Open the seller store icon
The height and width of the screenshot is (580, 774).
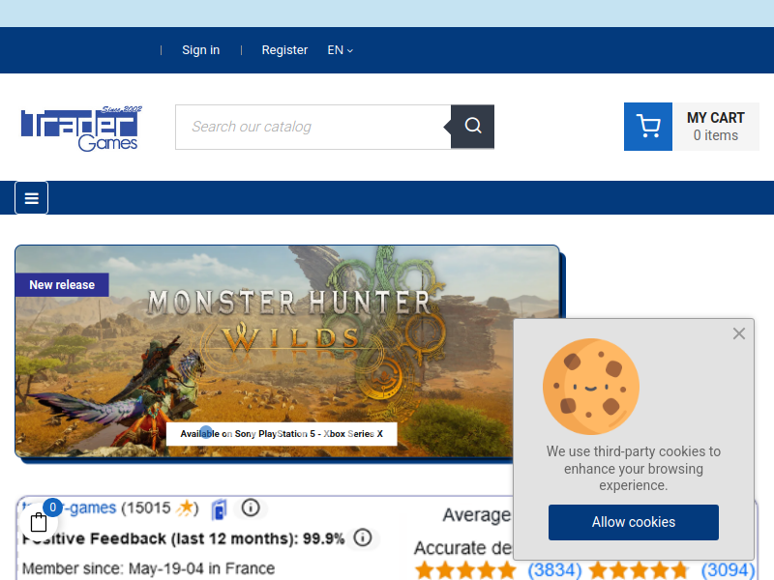point(219,509)
